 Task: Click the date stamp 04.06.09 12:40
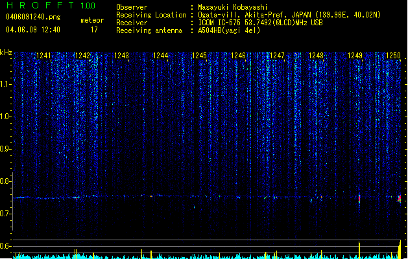coord(33,30)
